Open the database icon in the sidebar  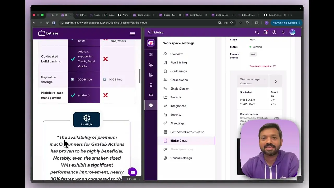click(151, 75)
